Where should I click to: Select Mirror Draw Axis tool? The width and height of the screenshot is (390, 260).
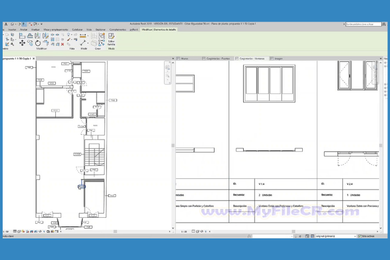click(x=45, y=36)
